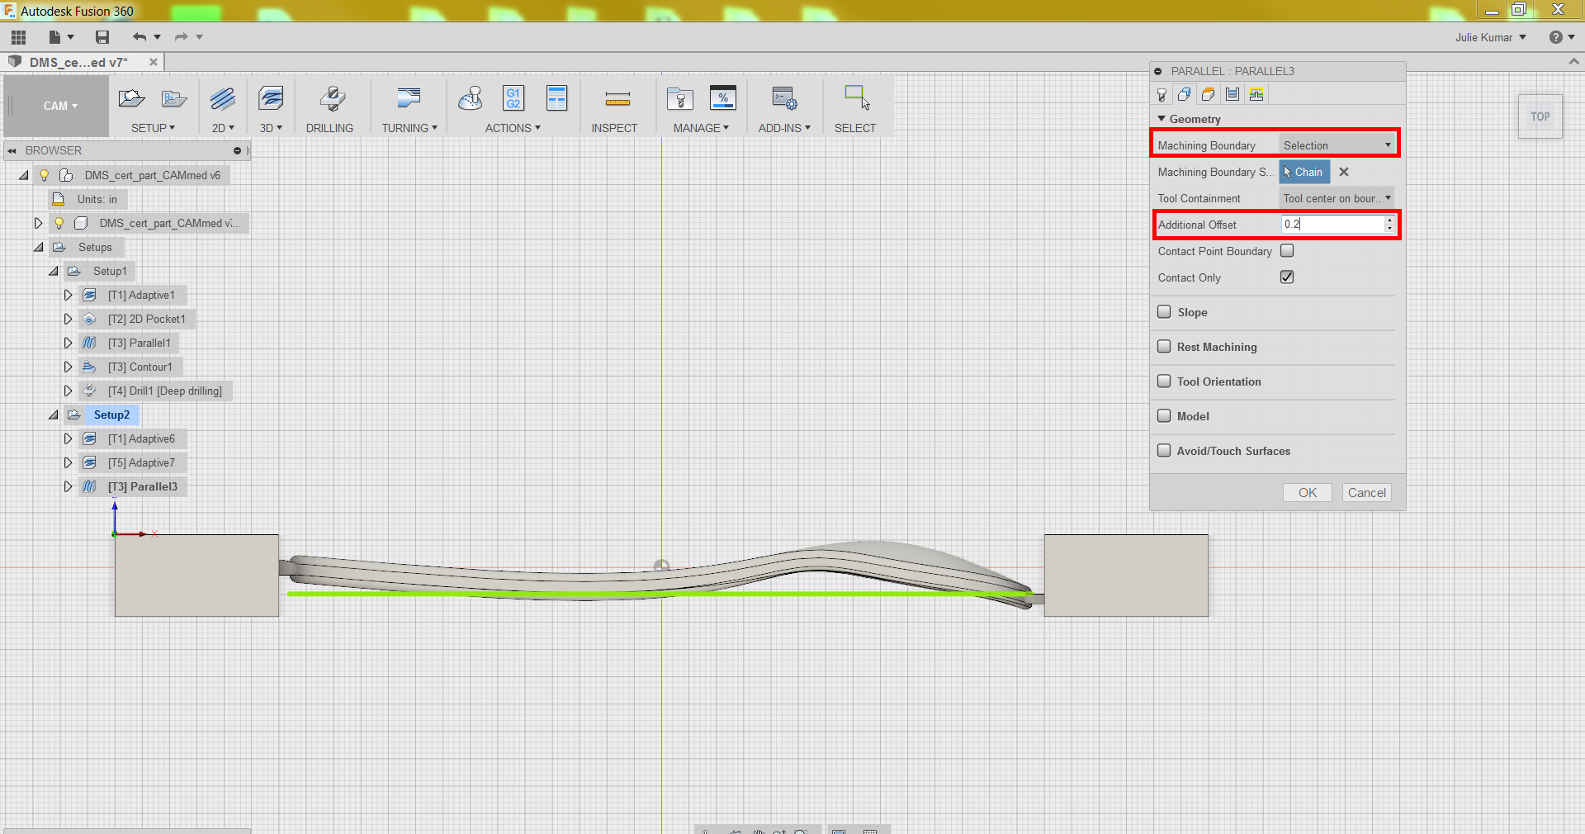Image resolution: width=1585 pixels, height=834 pixels.
Task: Click the TOP face of view cube
Action: [x=1540, y=116]
